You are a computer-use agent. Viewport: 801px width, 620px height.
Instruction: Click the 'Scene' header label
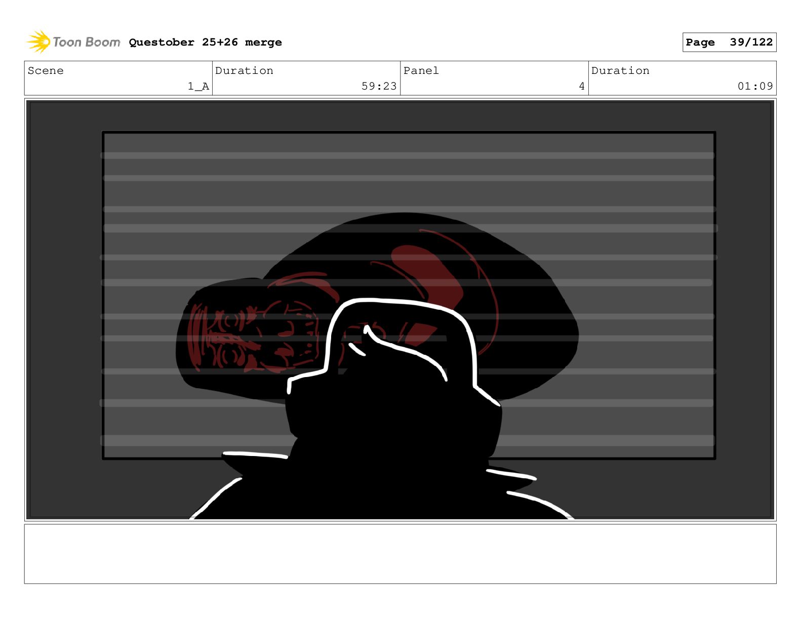46,70
